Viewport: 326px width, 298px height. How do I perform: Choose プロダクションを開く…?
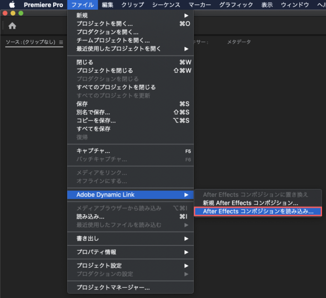click(130, 32)
